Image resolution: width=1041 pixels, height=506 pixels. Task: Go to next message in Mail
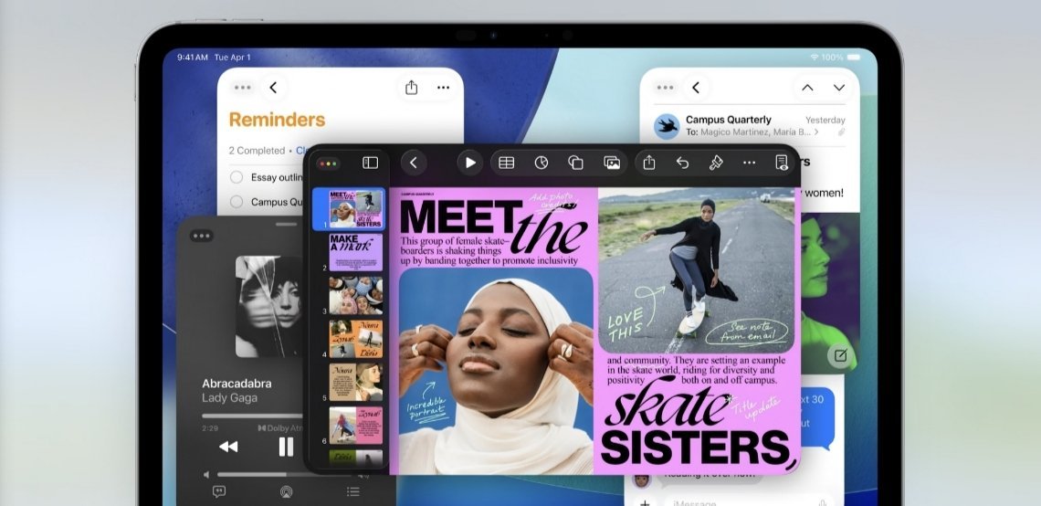pyautogui.click(x=839, y=88)
